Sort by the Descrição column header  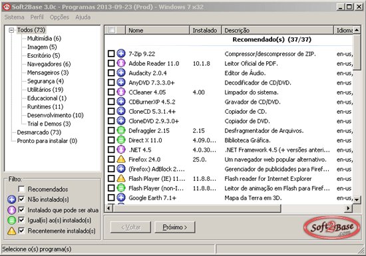(x=277, y=31)
